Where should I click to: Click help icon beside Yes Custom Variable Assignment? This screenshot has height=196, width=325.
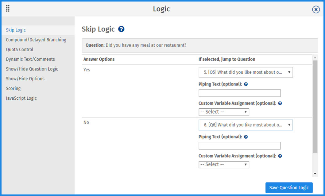[280, 103]
